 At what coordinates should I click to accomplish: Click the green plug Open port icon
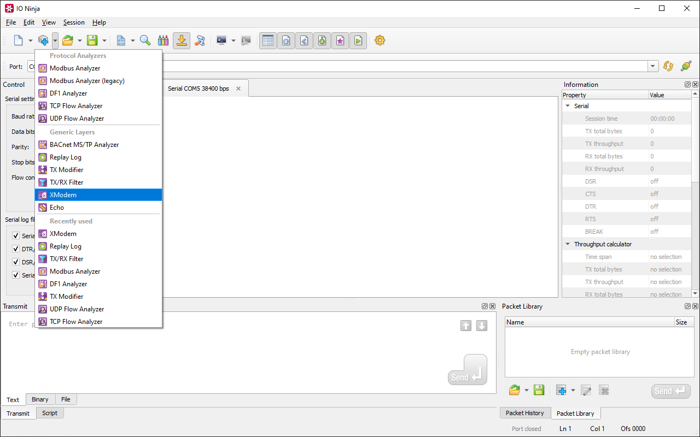tap(686, 66)
